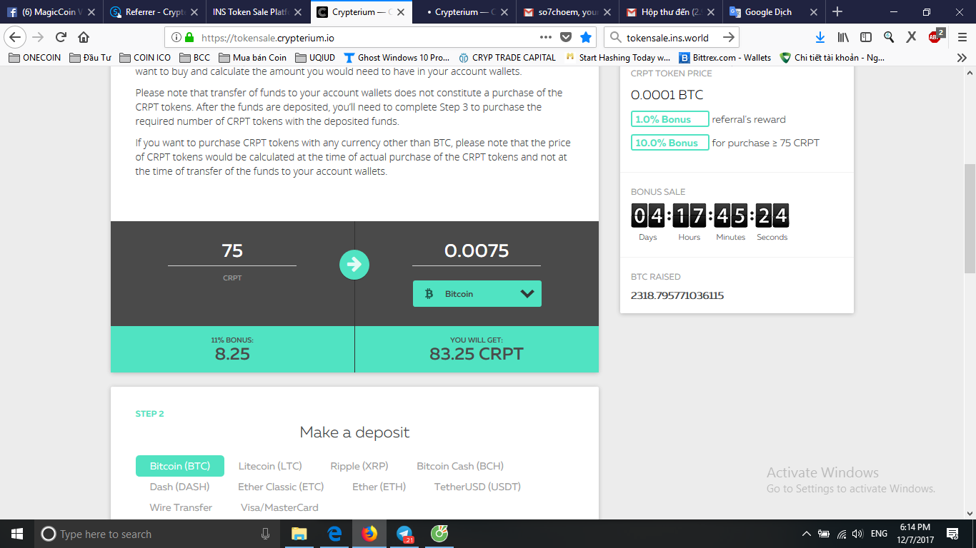This screenshot has width=976, height=548.
Task: Open File Explorer from taskbar
Action: point(299,534)
